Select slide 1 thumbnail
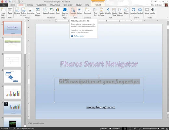The width and height of the screenshot is (169, 130). [x=12, y=28]
